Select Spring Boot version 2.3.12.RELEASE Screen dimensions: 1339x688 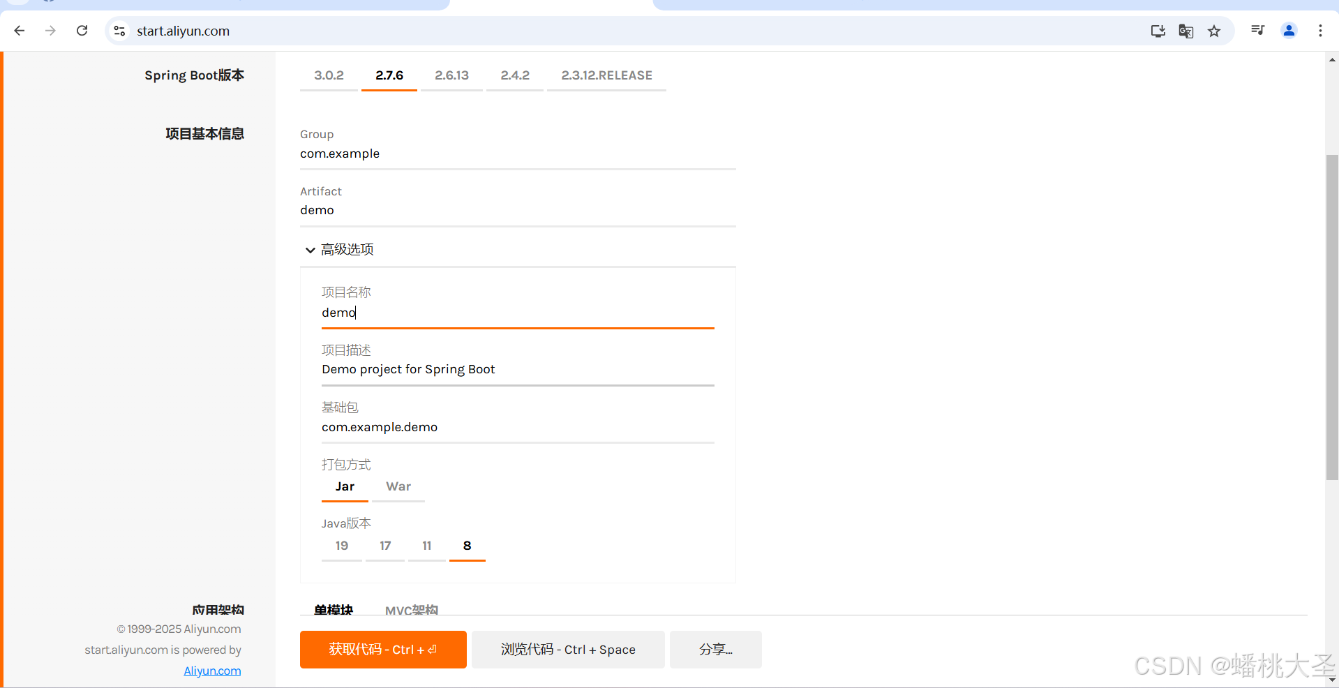606,75
